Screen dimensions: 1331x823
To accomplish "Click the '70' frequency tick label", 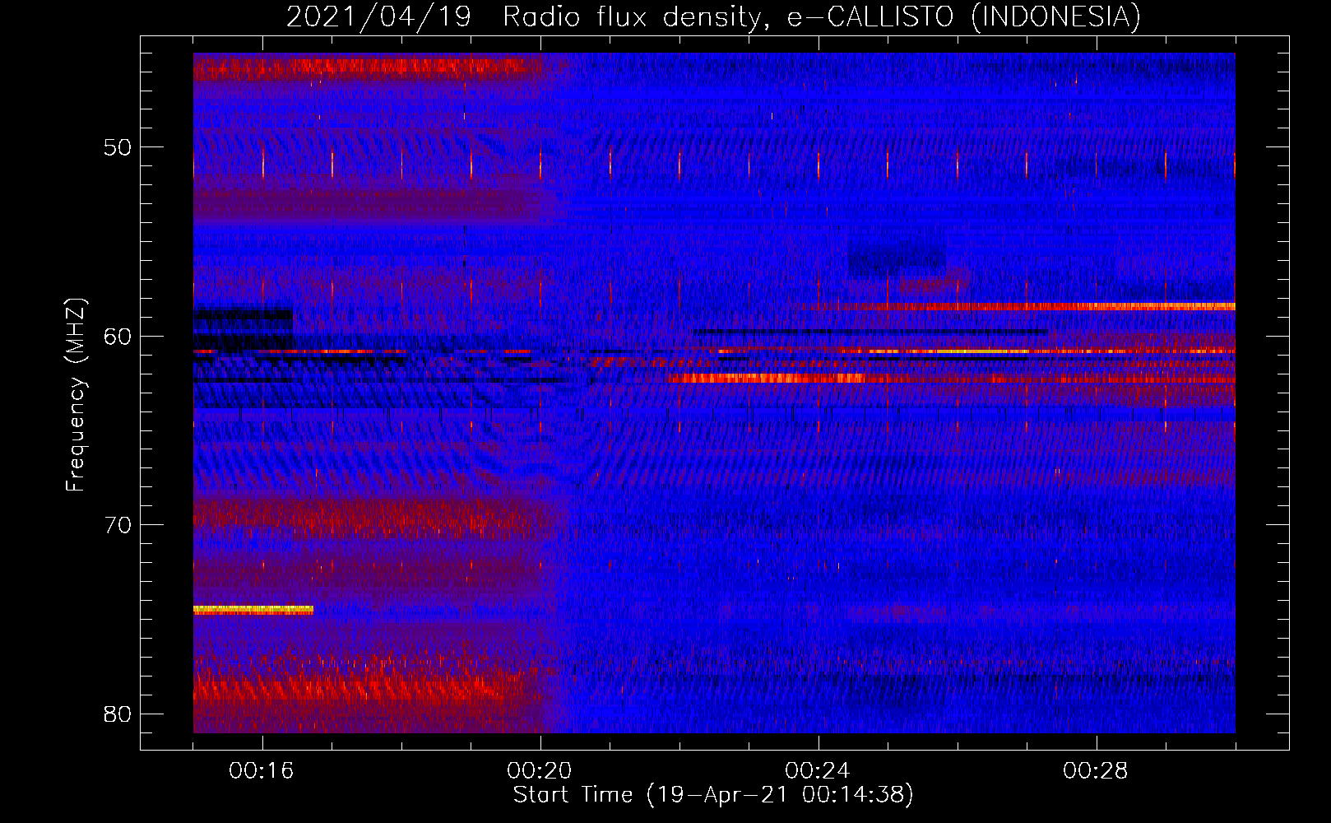I will [118, 525].
